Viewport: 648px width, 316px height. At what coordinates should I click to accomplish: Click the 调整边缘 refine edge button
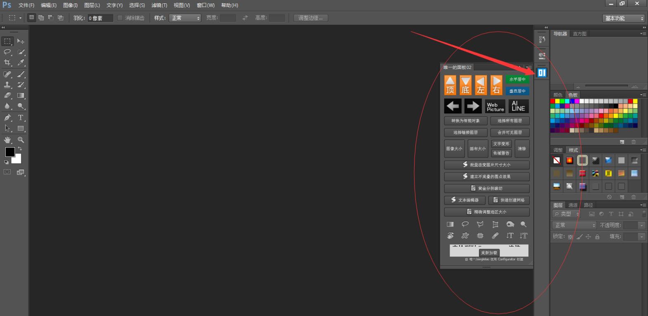pos(311,18)
